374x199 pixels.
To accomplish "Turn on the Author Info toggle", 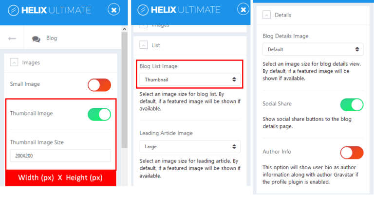I will point(352,153).
